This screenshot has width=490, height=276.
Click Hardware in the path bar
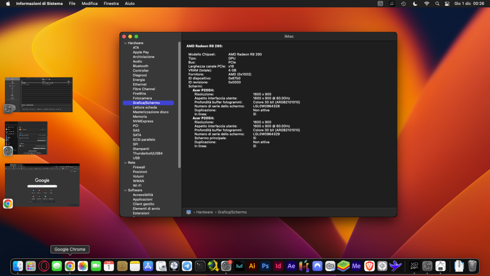coord(204,212)
